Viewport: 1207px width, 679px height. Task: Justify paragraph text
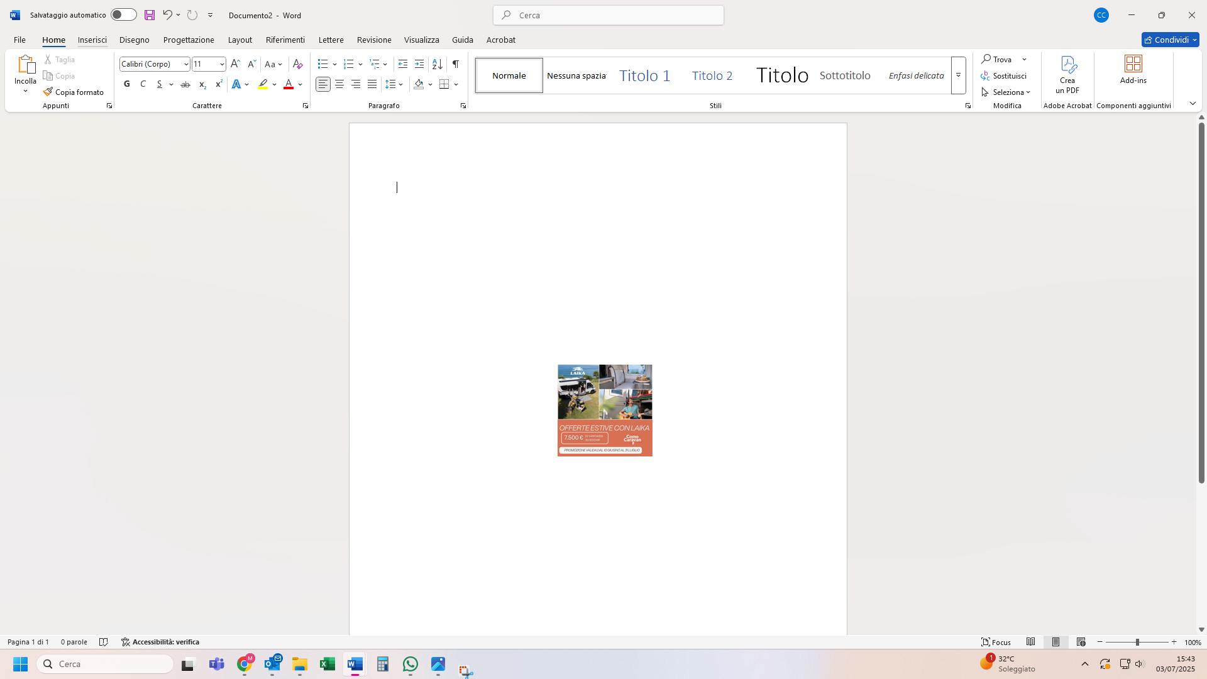tap(372, 84)
